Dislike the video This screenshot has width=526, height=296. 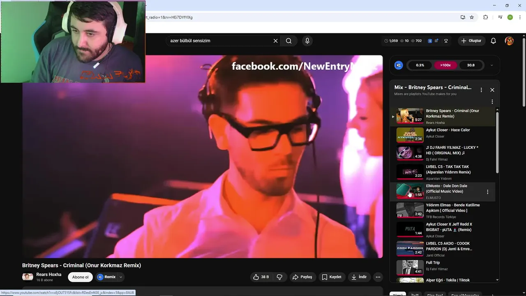tap(279, 277)
